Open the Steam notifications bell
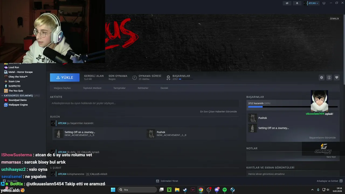 (x=297, y=3)
